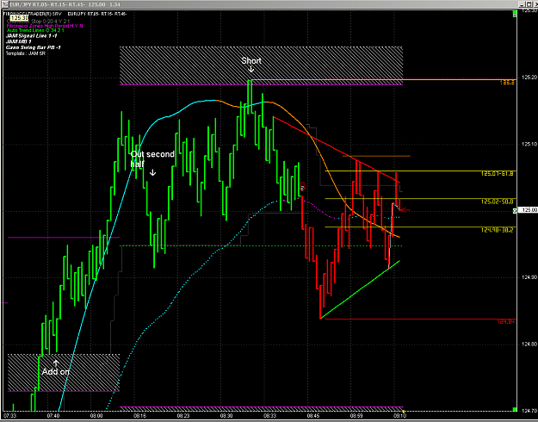The width and height of the screenshot is (538, 422).
Task: Select the 'Fibonacci Zones High Period' indicator label
Action: pos(45,26)
